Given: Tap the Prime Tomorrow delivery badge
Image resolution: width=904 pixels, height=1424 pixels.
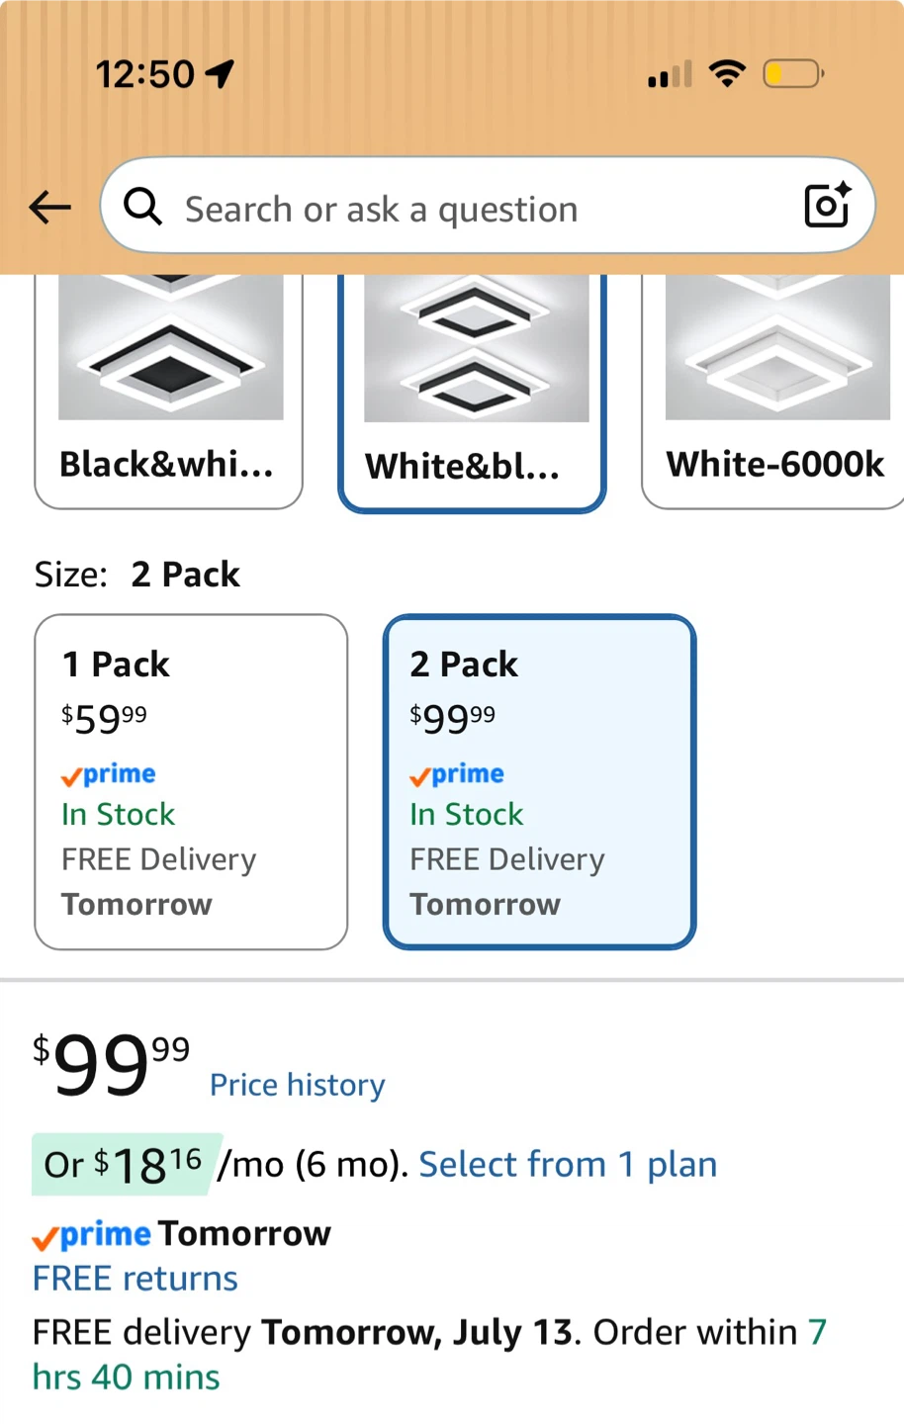Looking at the screenshot, I should coord(182,1234).
